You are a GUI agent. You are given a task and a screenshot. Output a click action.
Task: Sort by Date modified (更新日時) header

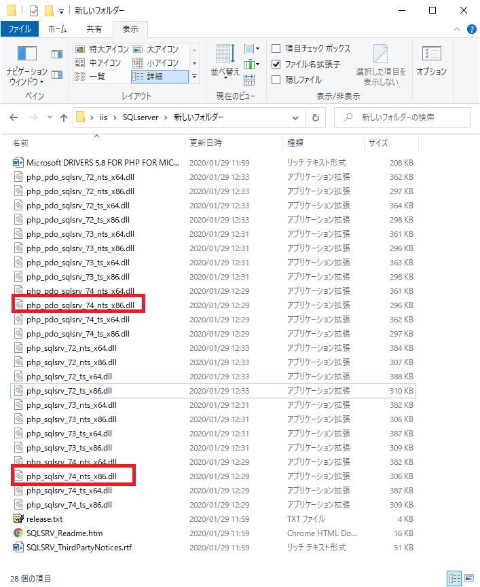[x=234, y=143]
